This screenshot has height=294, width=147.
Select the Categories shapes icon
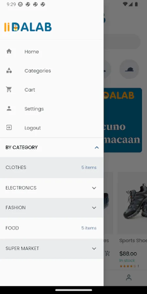pyautogui.click(x=9, y=71)
